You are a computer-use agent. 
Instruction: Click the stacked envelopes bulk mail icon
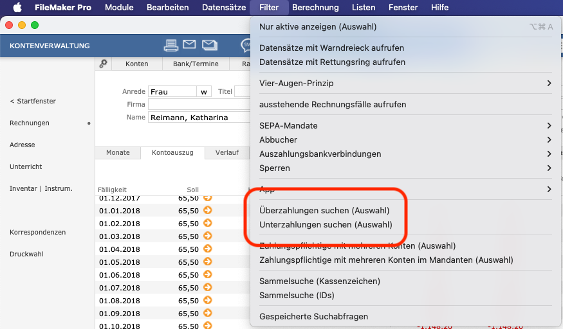click(x=210, y=45)
